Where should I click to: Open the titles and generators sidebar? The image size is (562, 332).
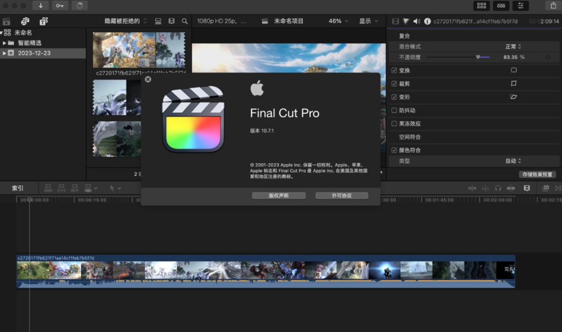[x=44, y=21]
